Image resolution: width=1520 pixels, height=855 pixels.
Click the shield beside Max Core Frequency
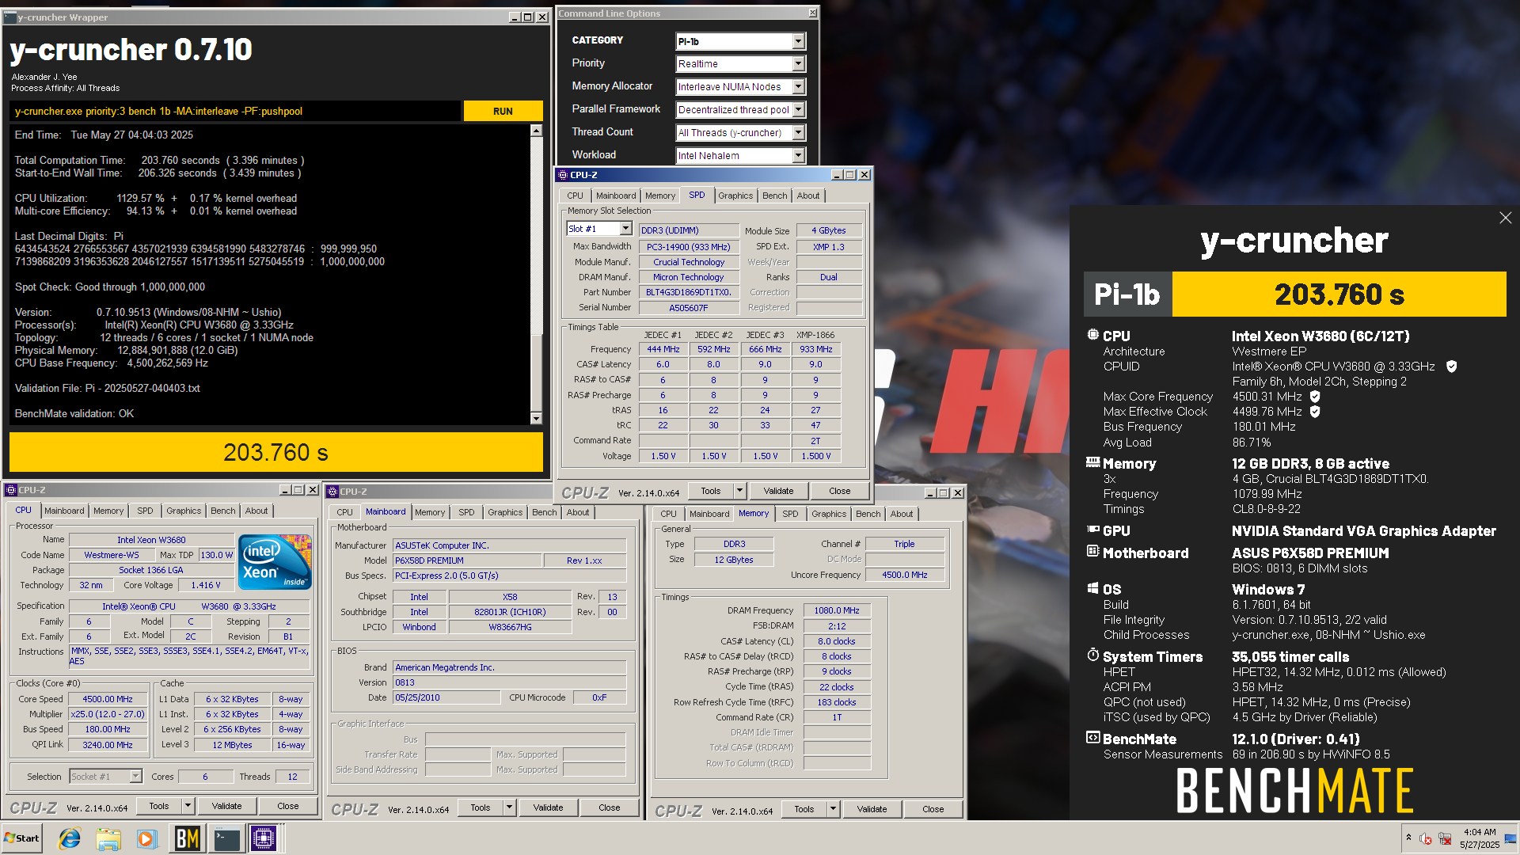coord(1315,397)
